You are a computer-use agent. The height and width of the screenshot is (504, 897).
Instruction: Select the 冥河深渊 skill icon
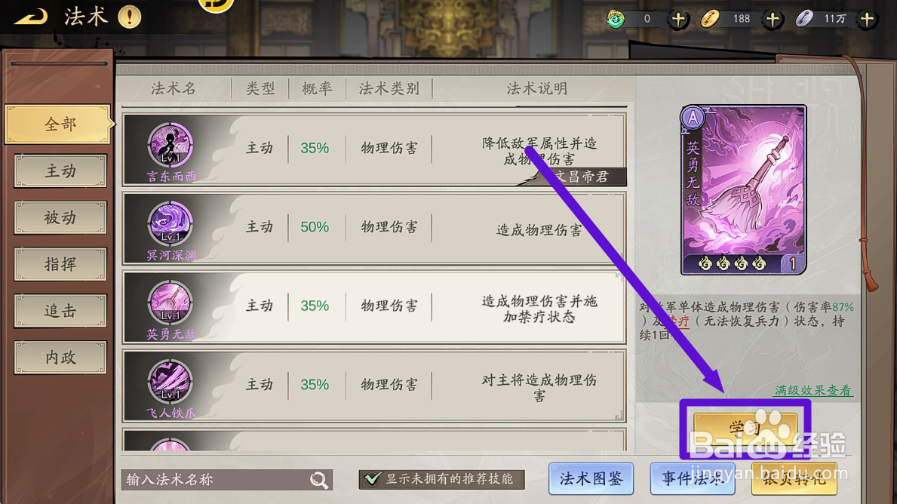[x=170, y=223]
